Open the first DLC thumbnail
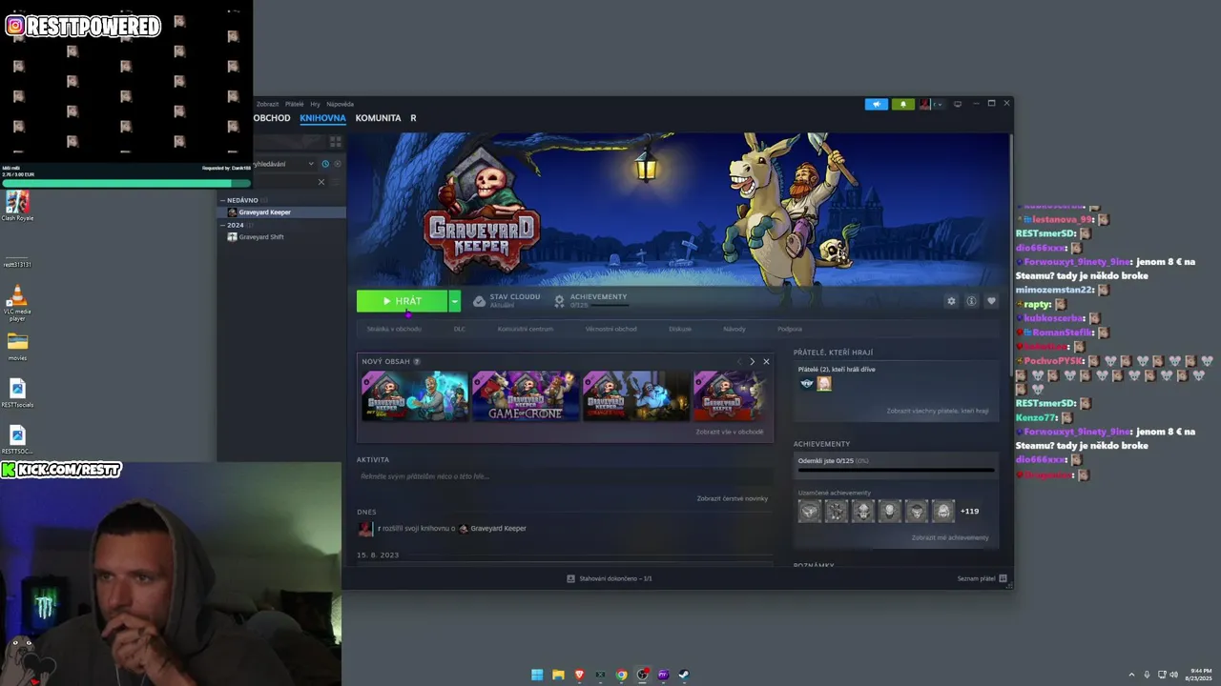The height and width of the screenshot is (686, 1221). click(415, 396)
